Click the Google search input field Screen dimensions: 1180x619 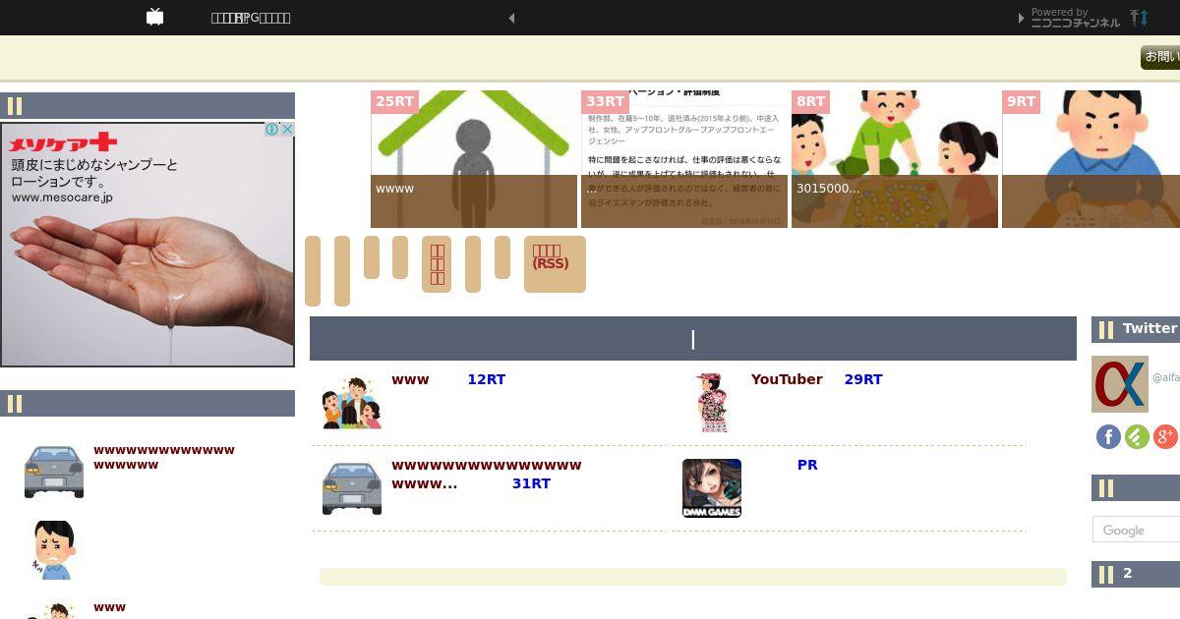pos(1137,530)
